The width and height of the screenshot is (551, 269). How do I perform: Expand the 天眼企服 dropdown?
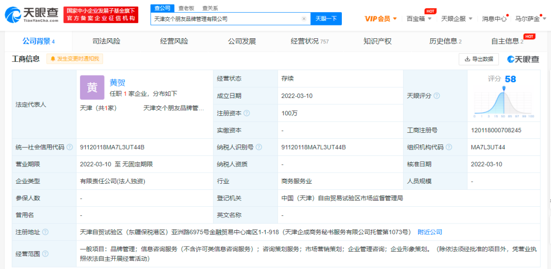pos(457,19)
